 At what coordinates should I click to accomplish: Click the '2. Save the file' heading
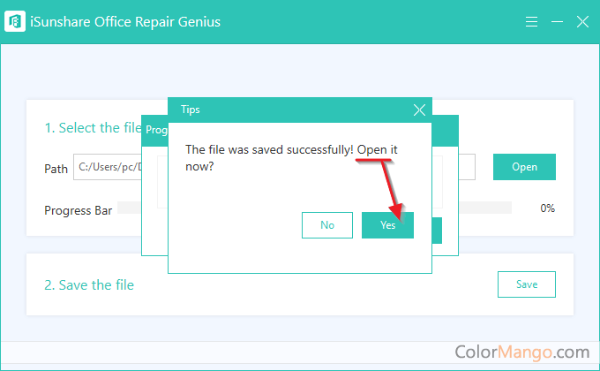tap(89, 284)
